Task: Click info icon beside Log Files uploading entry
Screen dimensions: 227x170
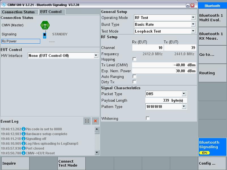Action: click(24, 143)
